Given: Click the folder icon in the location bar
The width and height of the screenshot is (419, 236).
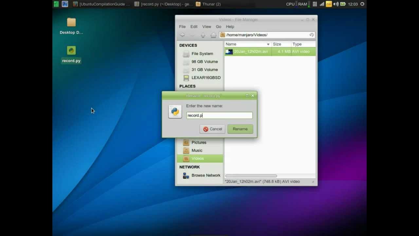Looking at the screenshot, I should pyautogui.click(x=223, y=35).
